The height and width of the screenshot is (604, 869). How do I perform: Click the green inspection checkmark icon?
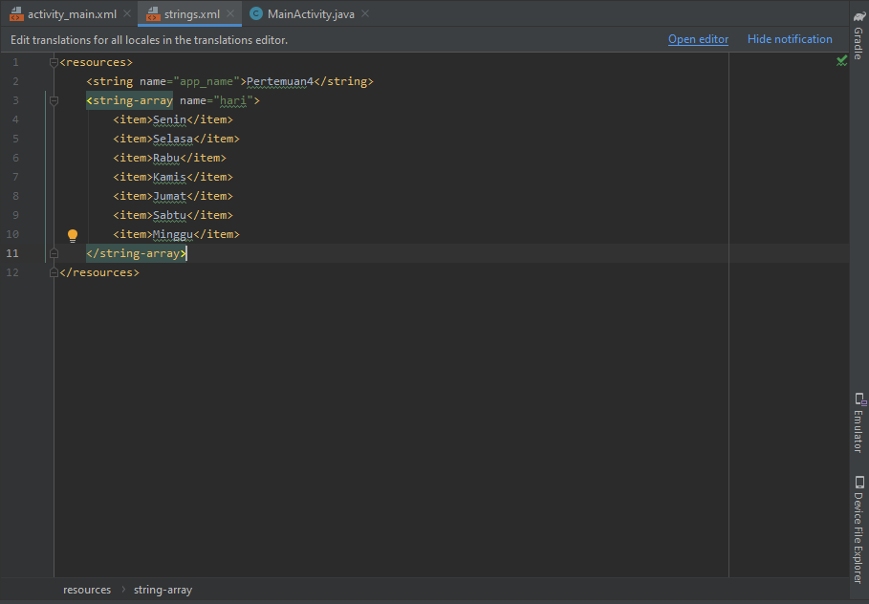[841, 60]
